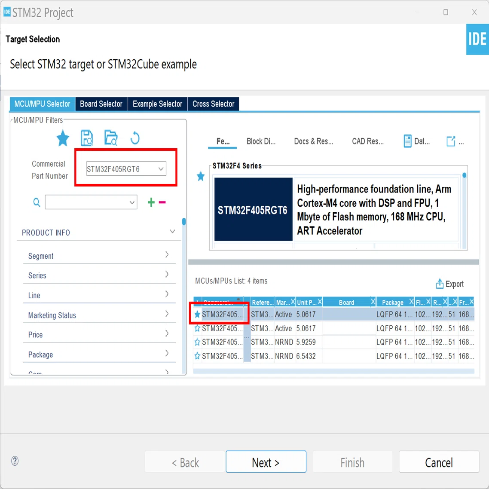This screenshot has height=489, width=489.
Task: Sort by the Refere... column header
Action: (263, 302)
